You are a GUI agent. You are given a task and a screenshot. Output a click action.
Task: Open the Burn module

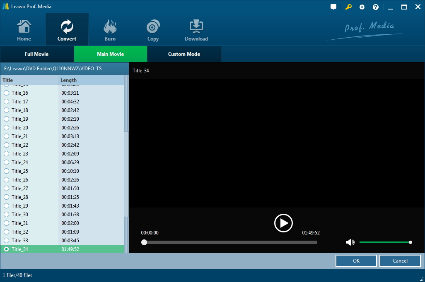[x=110, y=31]
